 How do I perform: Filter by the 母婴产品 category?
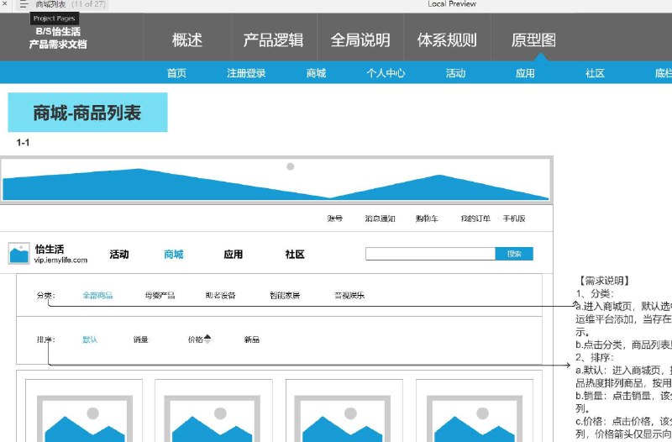coord(160,295)
